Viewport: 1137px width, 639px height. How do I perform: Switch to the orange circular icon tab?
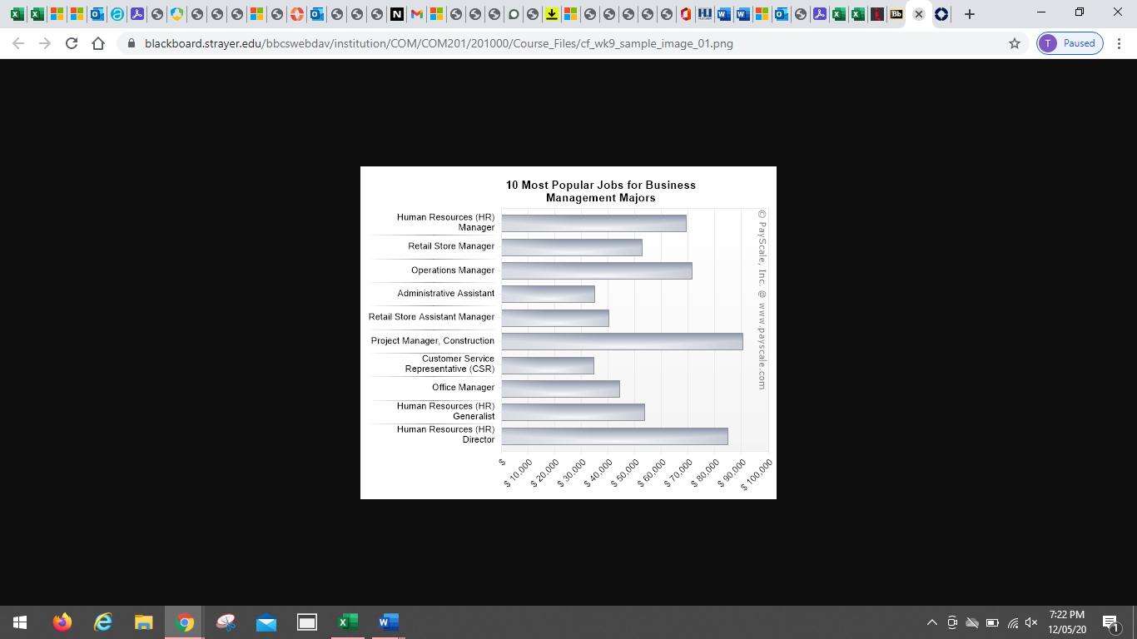point(297,14)
